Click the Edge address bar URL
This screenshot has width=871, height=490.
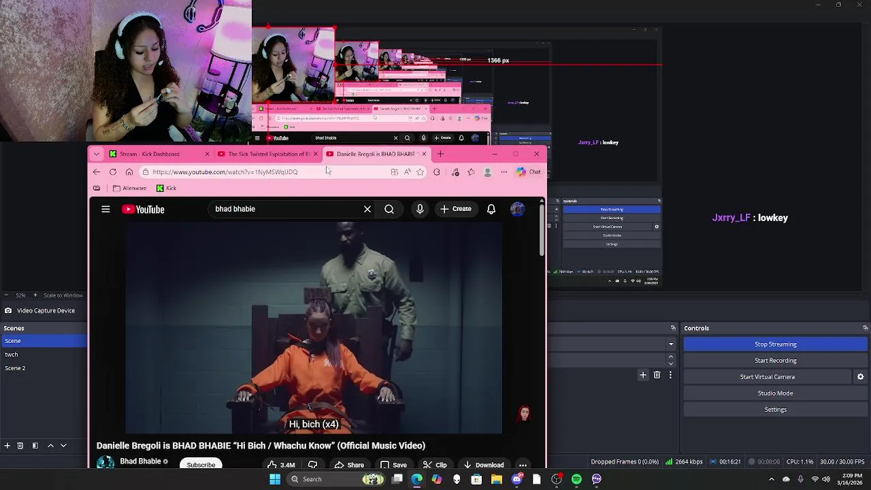click(x=225, y=172)
